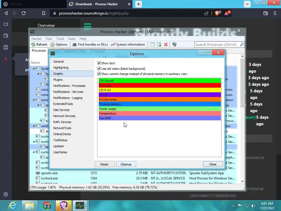Open the sidebar reading list icon
Image resolution: width=281 pixels, height=211 pixels.
pyautogui.click(x=6, y=47)
